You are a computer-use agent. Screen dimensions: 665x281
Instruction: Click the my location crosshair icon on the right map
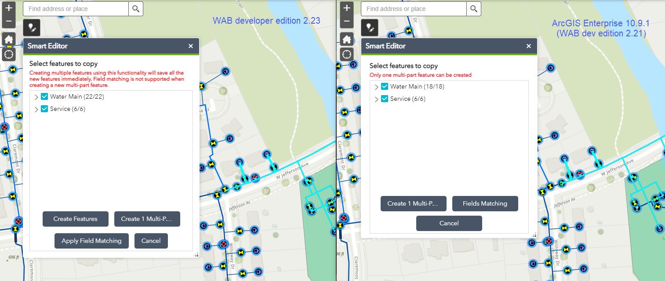pyautogui.click(x=346, y=54)
